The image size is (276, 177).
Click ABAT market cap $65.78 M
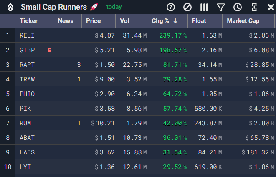(260, 138)
